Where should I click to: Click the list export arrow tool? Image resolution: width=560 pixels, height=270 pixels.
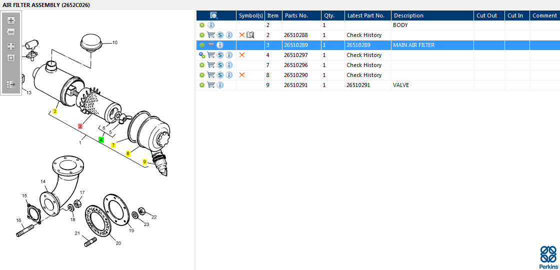[10, 84]
